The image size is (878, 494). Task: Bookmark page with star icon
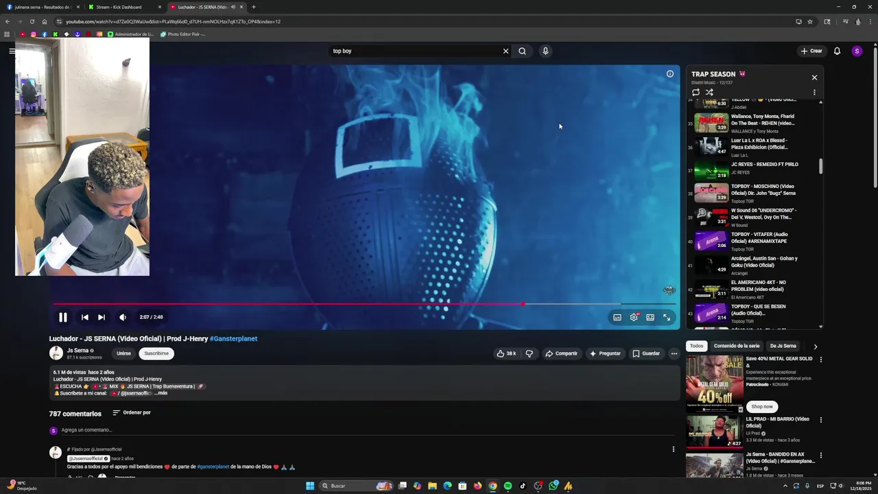point(810,21)
